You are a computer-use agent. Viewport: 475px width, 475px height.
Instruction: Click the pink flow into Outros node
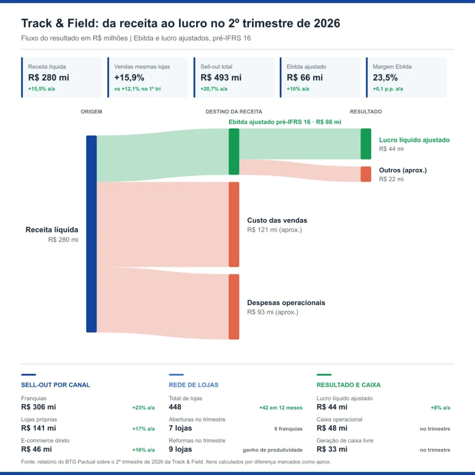tap(300, 170)
